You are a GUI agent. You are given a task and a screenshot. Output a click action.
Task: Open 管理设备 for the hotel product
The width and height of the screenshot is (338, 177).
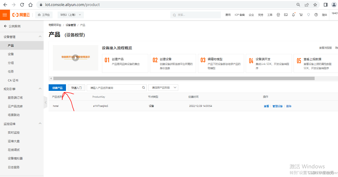277,106
